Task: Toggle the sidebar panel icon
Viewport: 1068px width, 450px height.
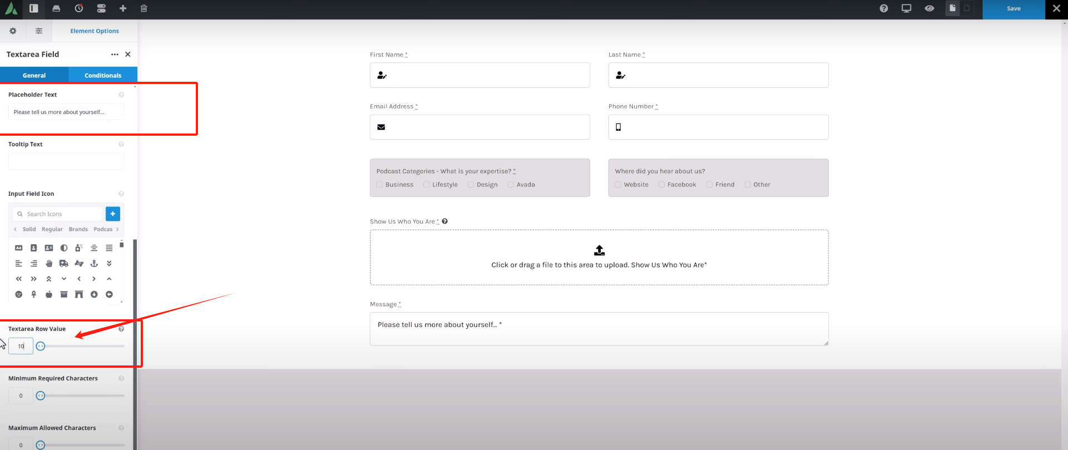Action: (x=34, y=8)
